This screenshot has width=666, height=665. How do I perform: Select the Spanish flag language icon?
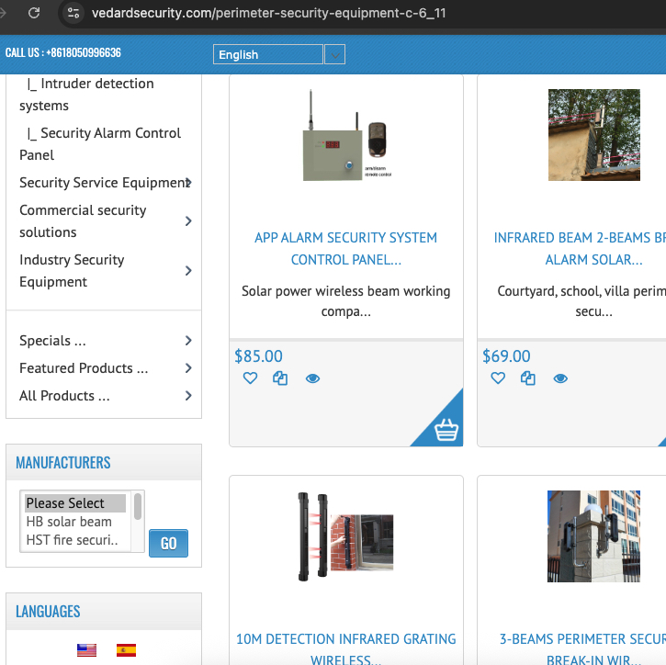point(126,650)
